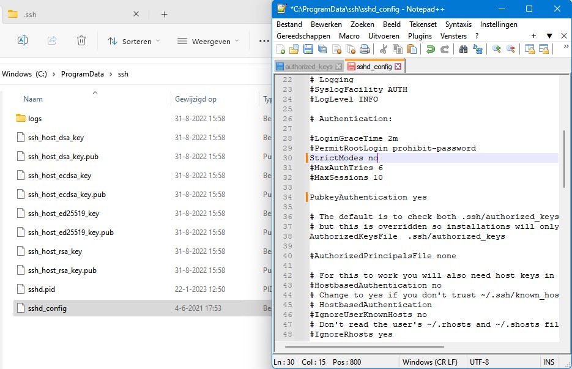Click the New file icon in Notepad++
The height and width of the screenshot is (369, 572).
281,49
